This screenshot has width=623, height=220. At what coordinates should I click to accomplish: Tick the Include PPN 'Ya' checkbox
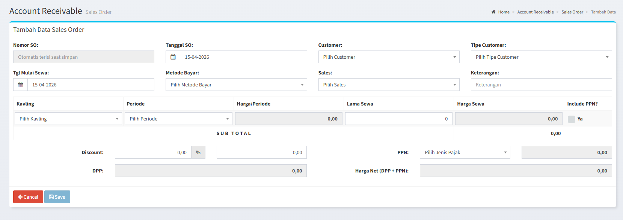click(x=571, y=119)
